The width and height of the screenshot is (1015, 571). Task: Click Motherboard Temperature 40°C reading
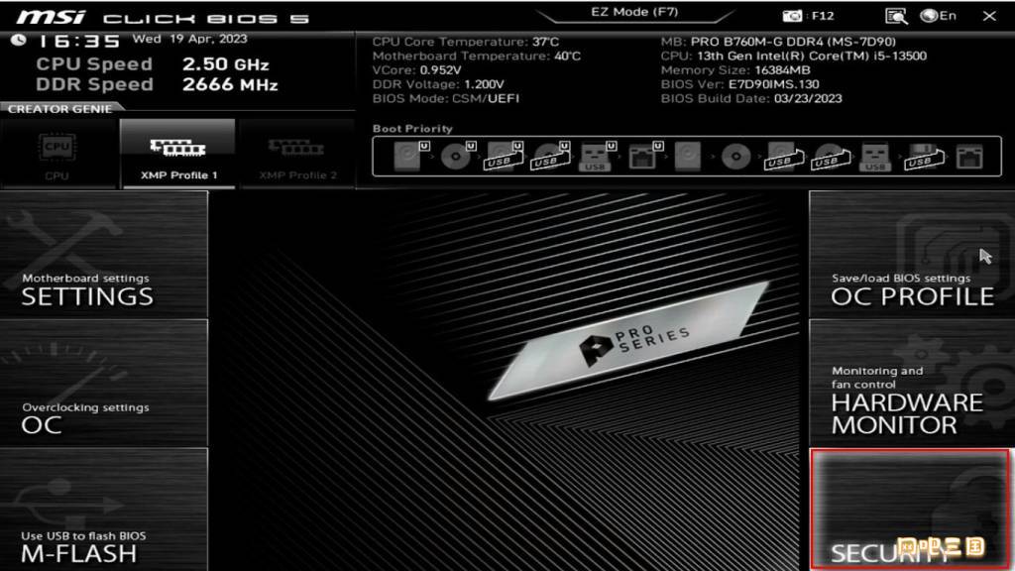click(477, 56)
